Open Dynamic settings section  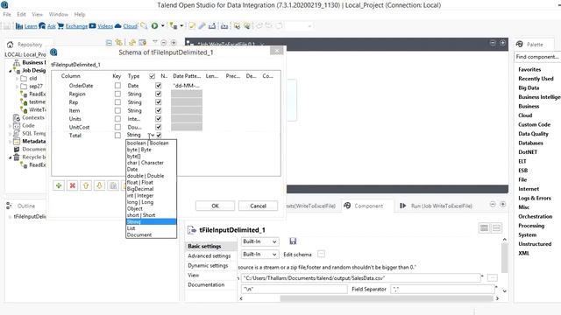tap(208, 265)
